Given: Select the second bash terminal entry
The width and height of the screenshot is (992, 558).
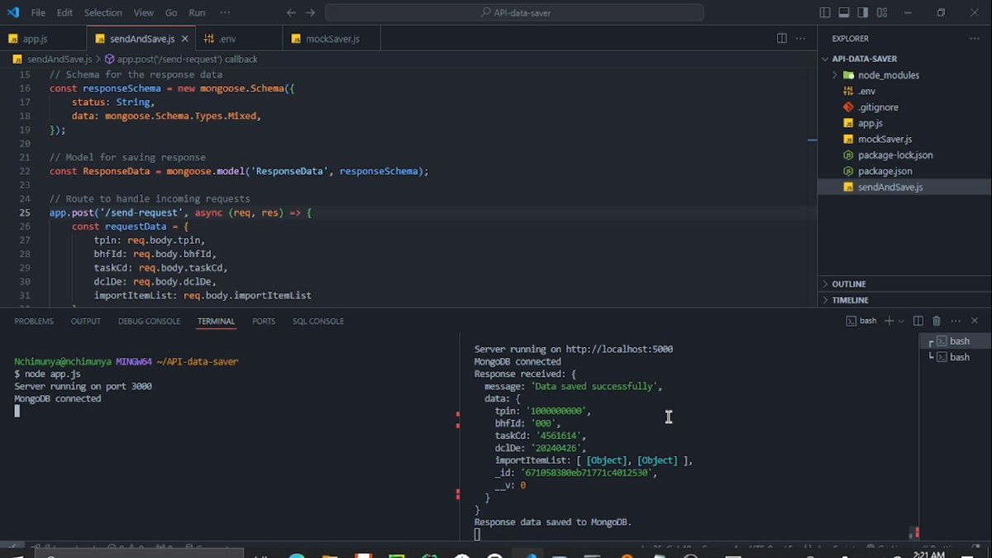Looking at the screenshot, I should pos(955,357).
